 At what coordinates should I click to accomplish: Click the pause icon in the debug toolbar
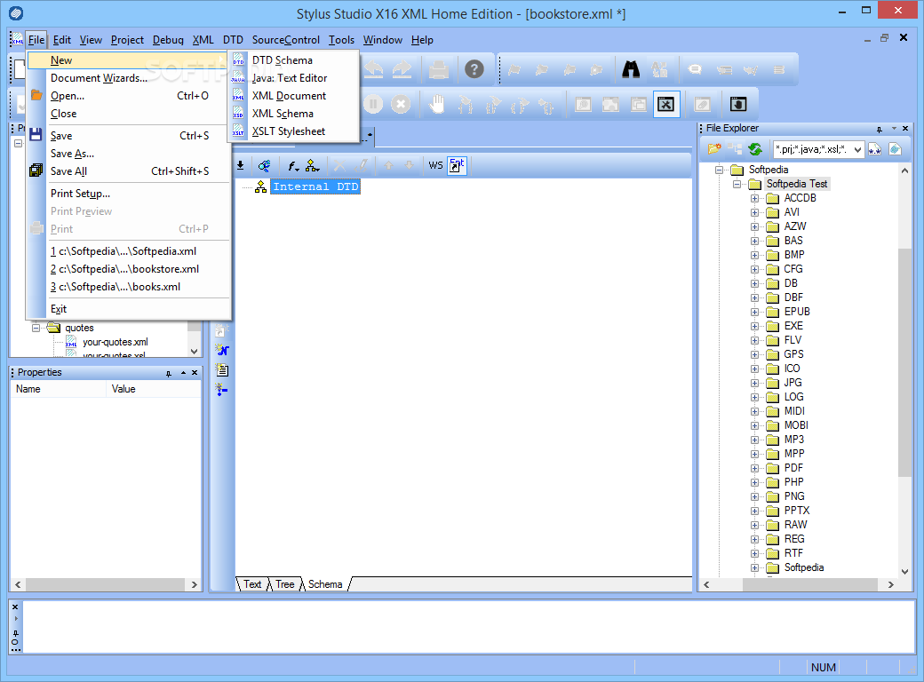373,104
